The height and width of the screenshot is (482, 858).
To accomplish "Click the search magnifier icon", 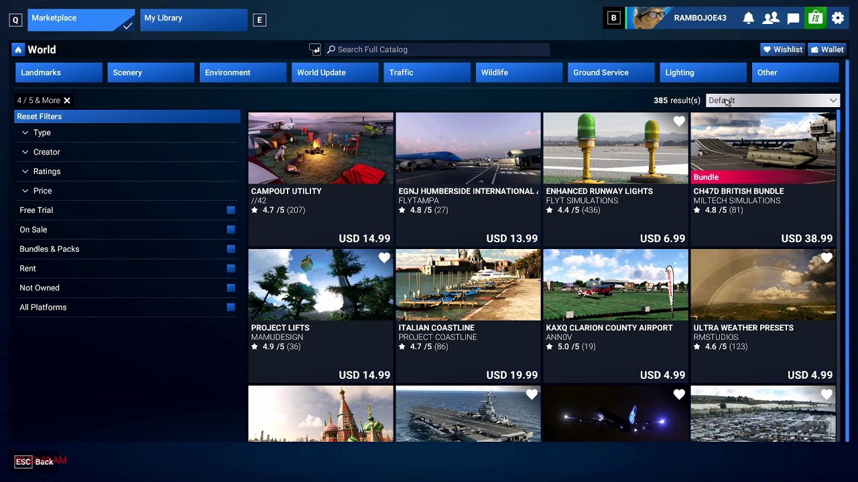I will [x=331, y=50].
